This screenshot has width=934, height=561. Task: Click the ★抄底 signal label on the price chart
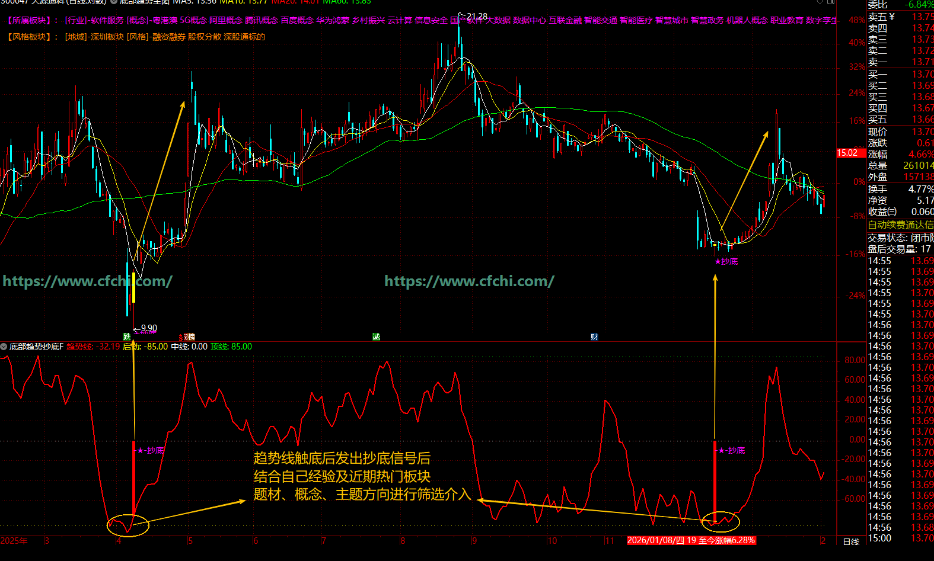726,261
